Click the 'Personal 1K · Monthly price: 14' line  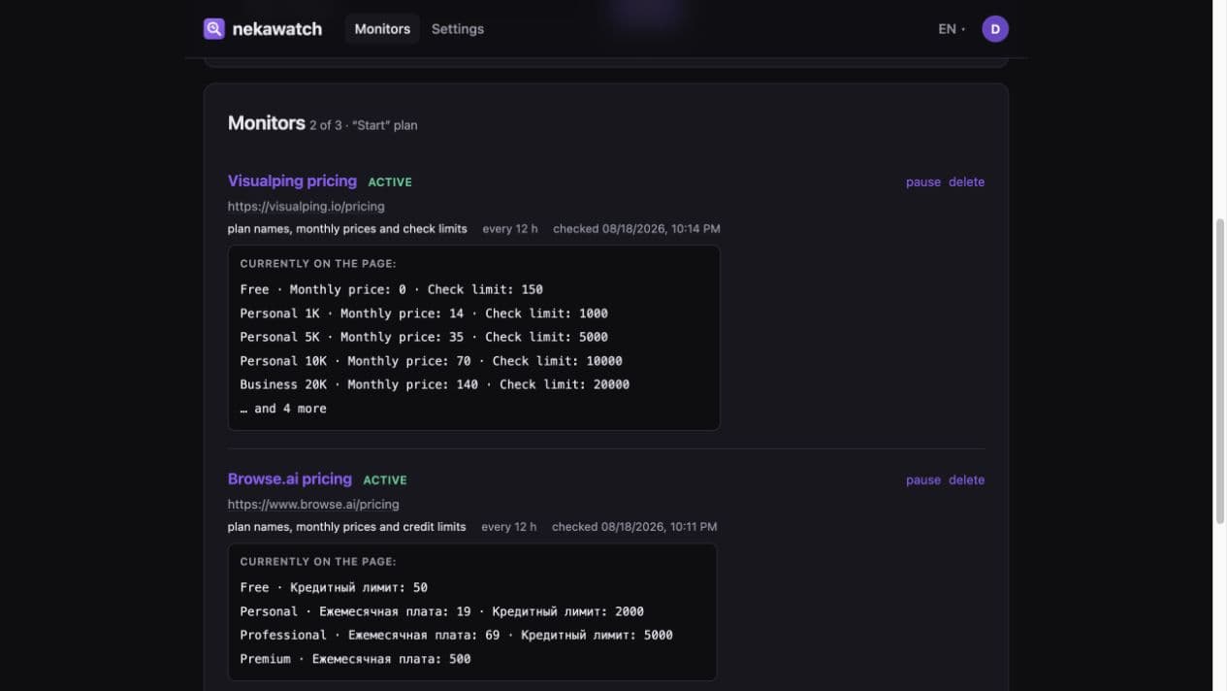click(424, 313)
